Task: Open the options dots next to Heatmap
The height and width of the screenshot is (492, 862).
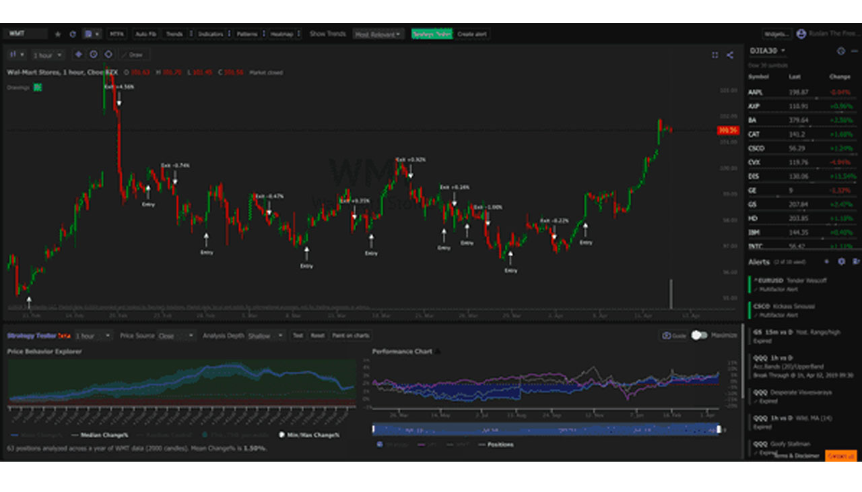Action: (x=298, y=34)
